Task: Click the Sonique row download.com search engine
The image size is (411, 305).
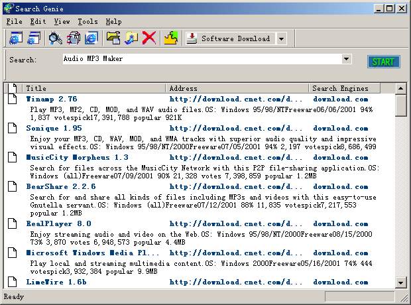Action: pyautogui.click(x=341, y=128)
